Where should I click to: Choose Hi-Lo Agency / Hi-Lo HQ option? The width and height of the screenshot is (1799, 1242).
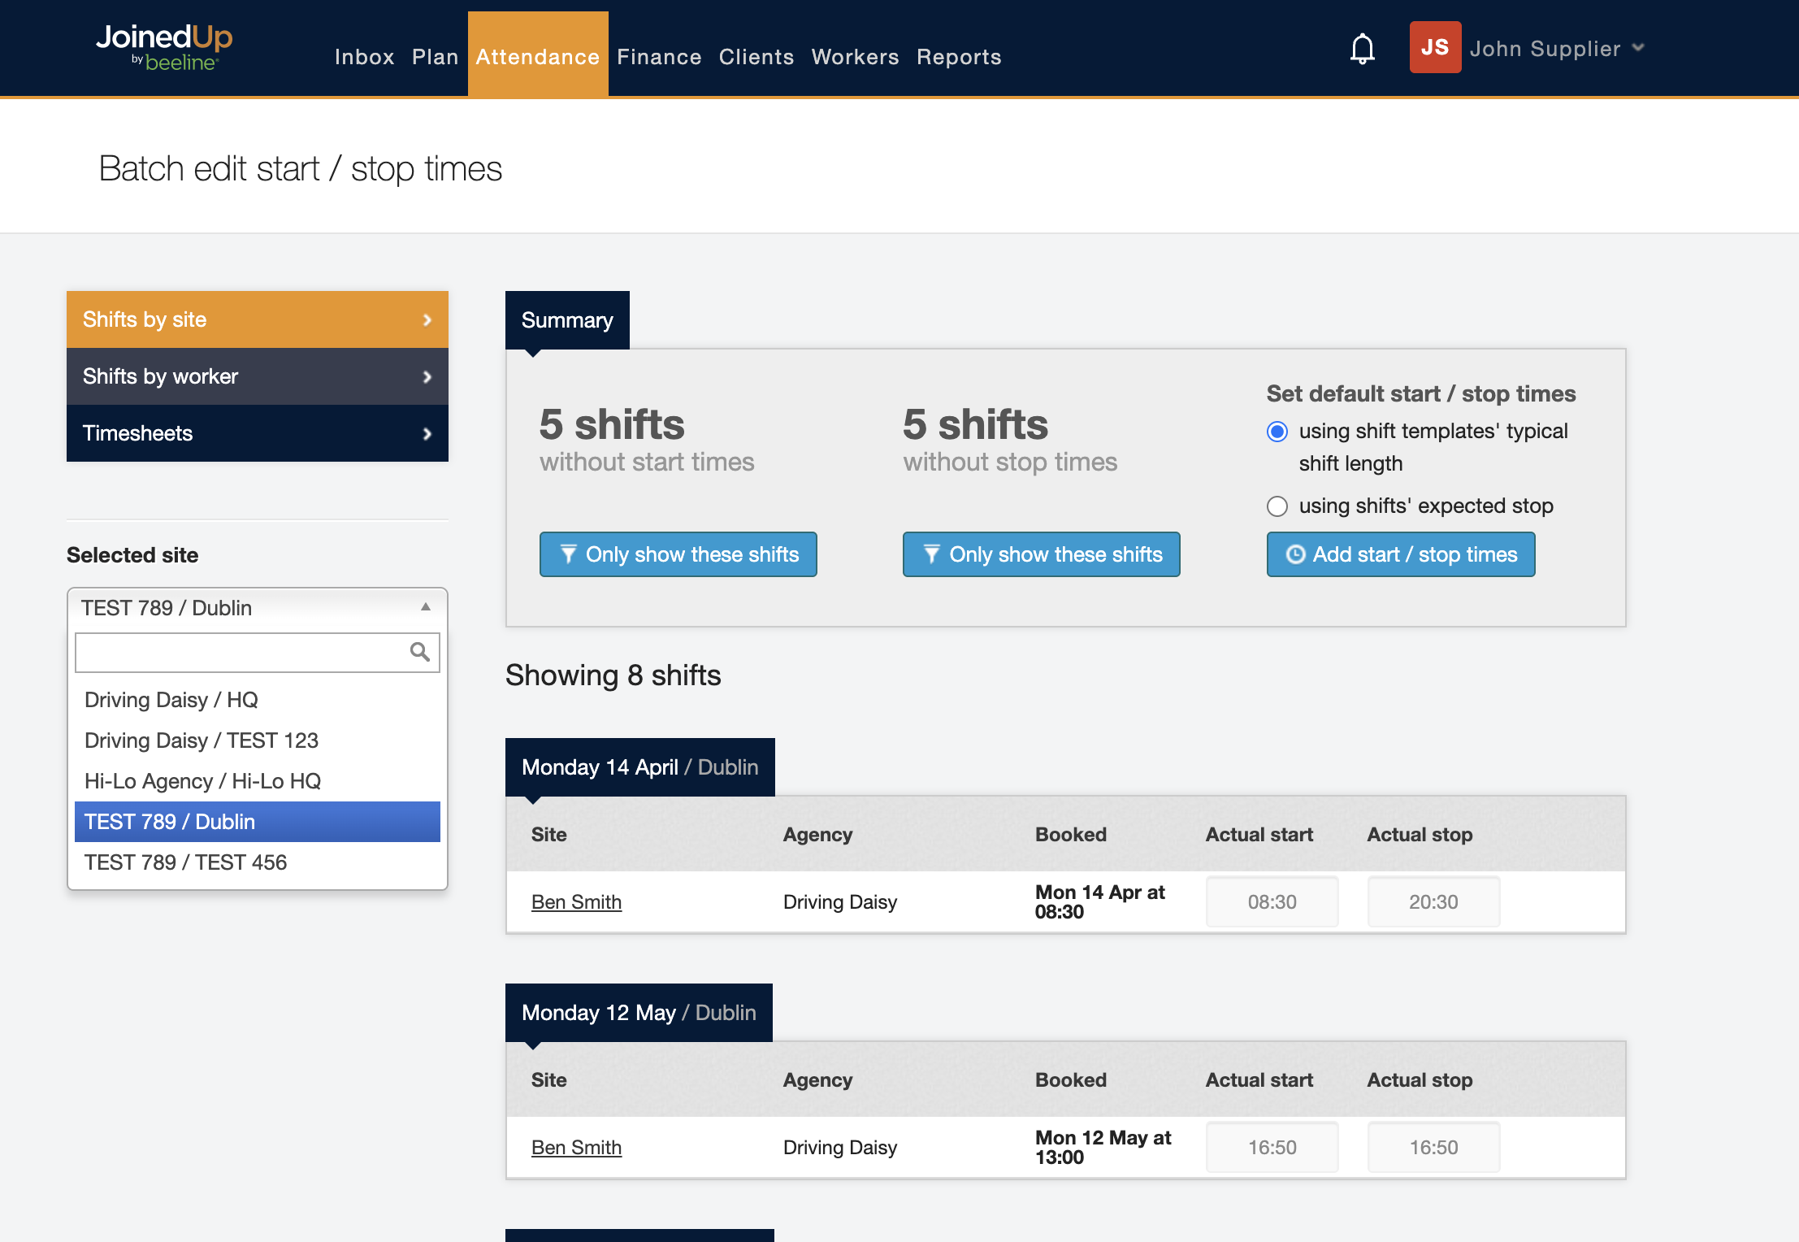pyautogui.click(x=202, y=781)
